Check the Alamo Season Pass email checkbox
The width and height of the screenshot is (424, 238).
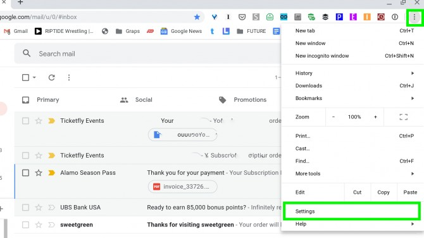[x=25, y=173]
